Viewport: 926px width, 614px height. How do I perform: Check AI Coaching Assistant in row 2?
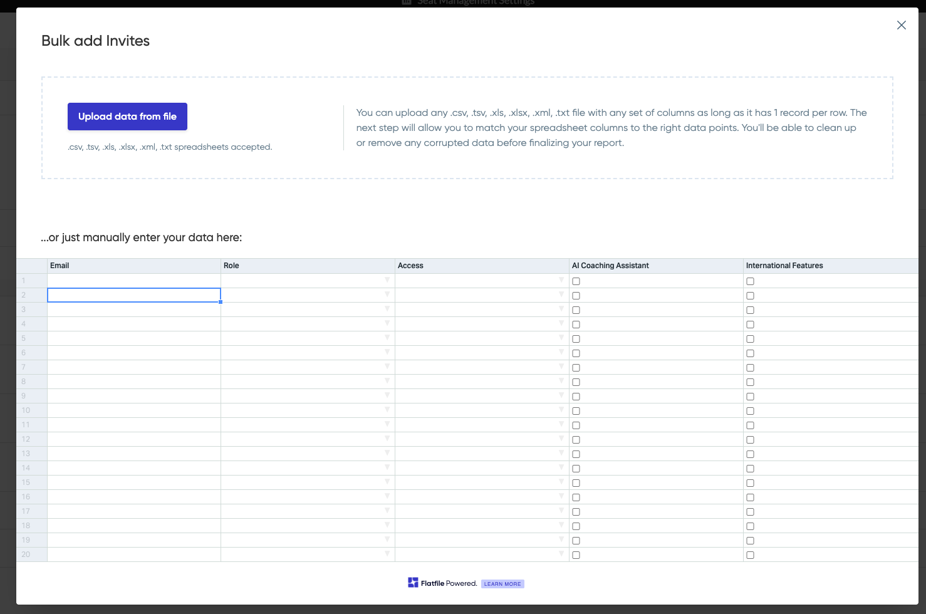pos(576,296)
